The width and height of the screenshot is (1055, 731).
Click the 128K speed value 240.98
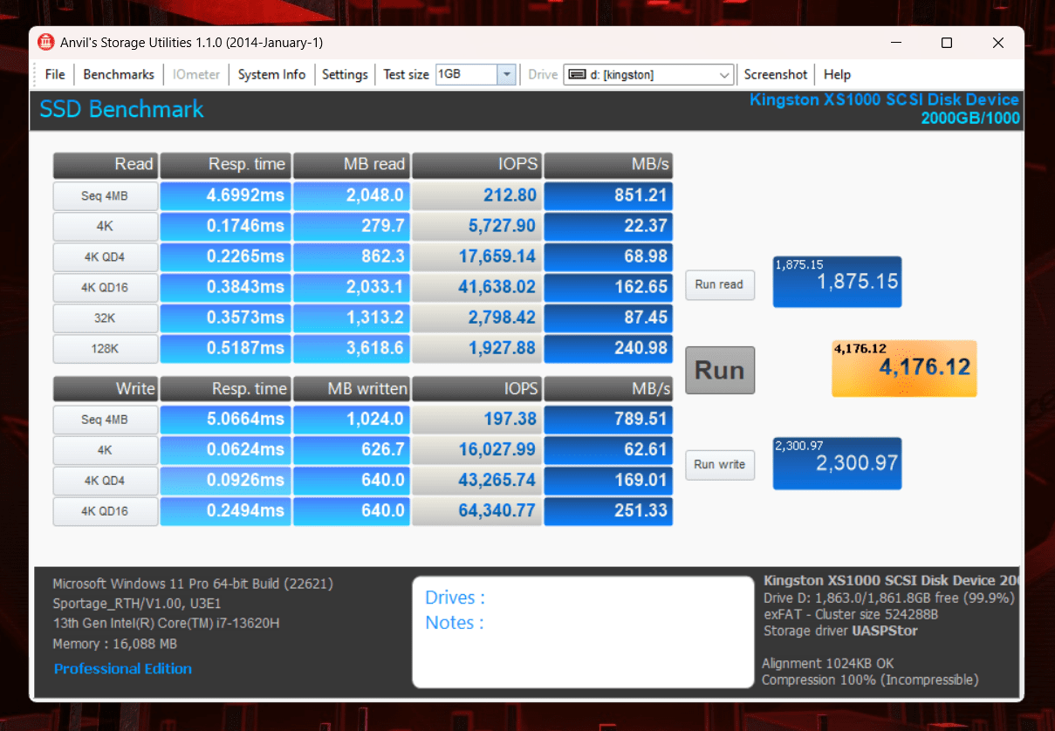pyautogui.click(x=608, y=349)
